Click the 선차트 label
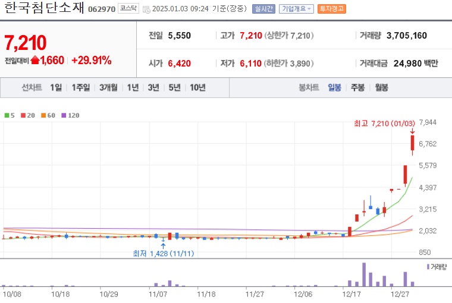452x303 pixels. (x=32, y=87)
